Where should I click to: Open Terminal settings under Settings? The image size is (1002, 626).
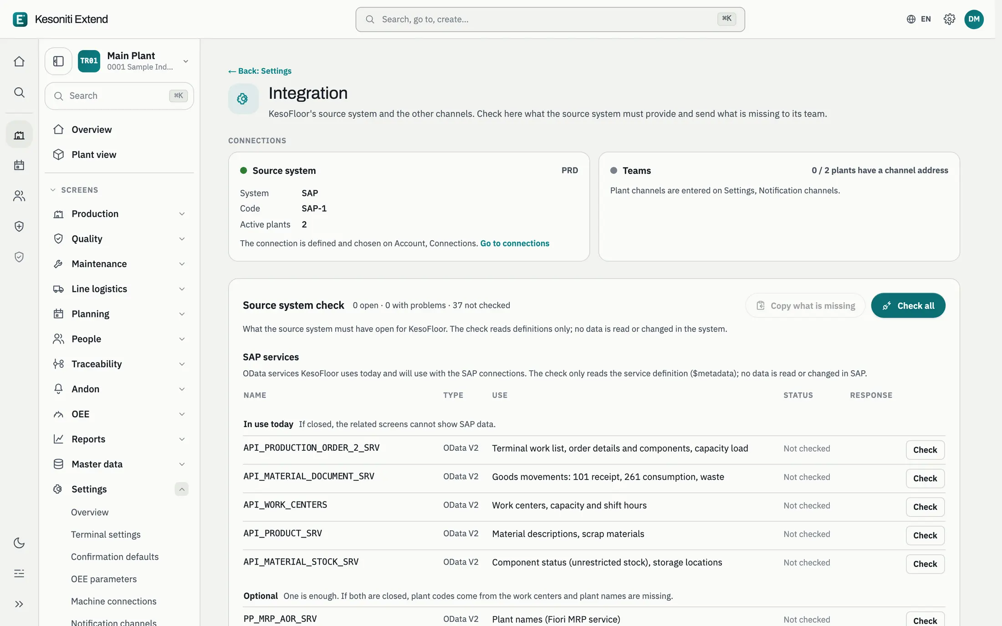click(x=106, y=534)
